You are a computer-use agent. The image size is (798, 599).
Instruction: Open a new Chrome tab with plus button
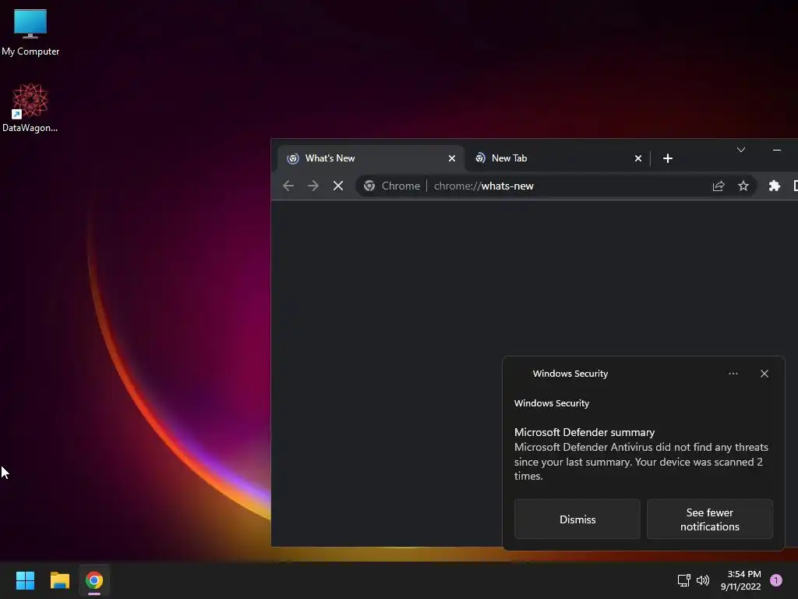668,158
